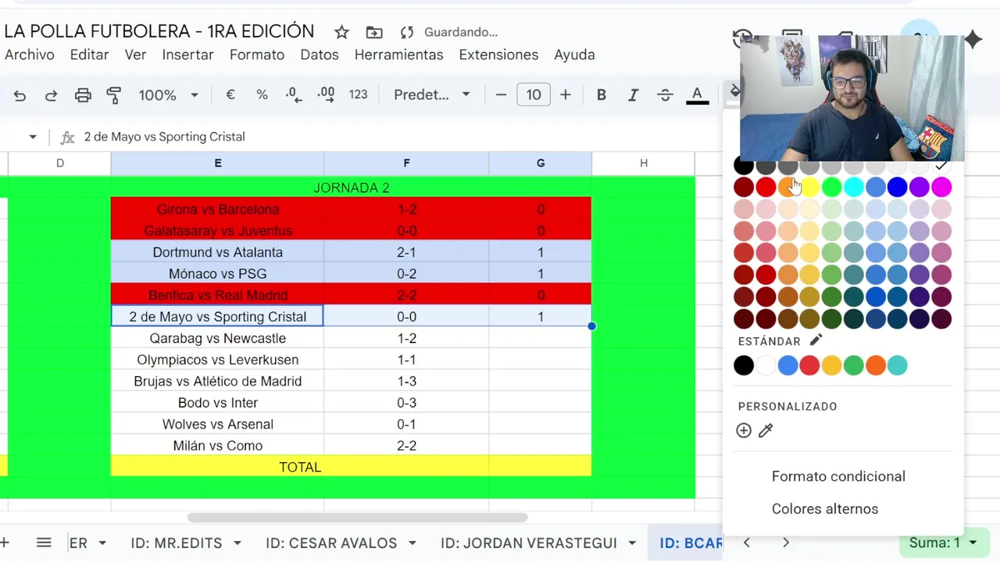Pick the bright red swatch in palette

coord(766,187)
